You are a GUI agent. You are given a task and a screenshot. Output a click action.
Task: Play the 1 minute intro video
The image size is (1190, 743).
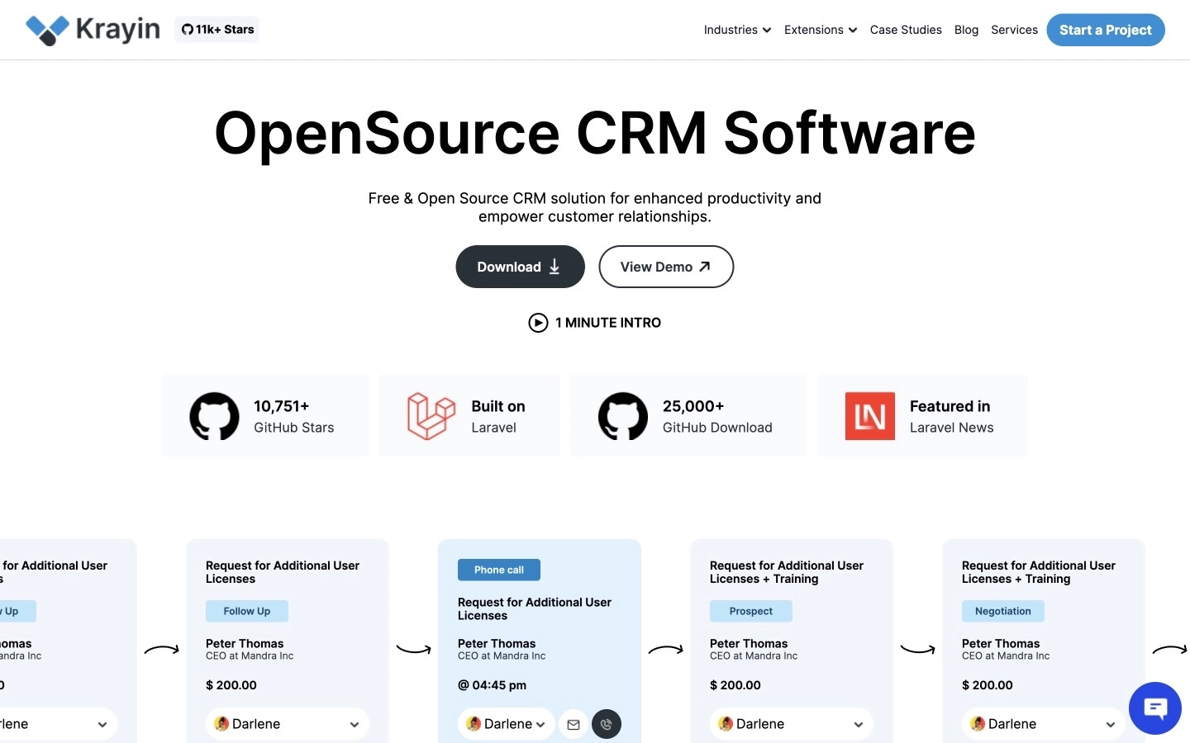coord(538,323)
